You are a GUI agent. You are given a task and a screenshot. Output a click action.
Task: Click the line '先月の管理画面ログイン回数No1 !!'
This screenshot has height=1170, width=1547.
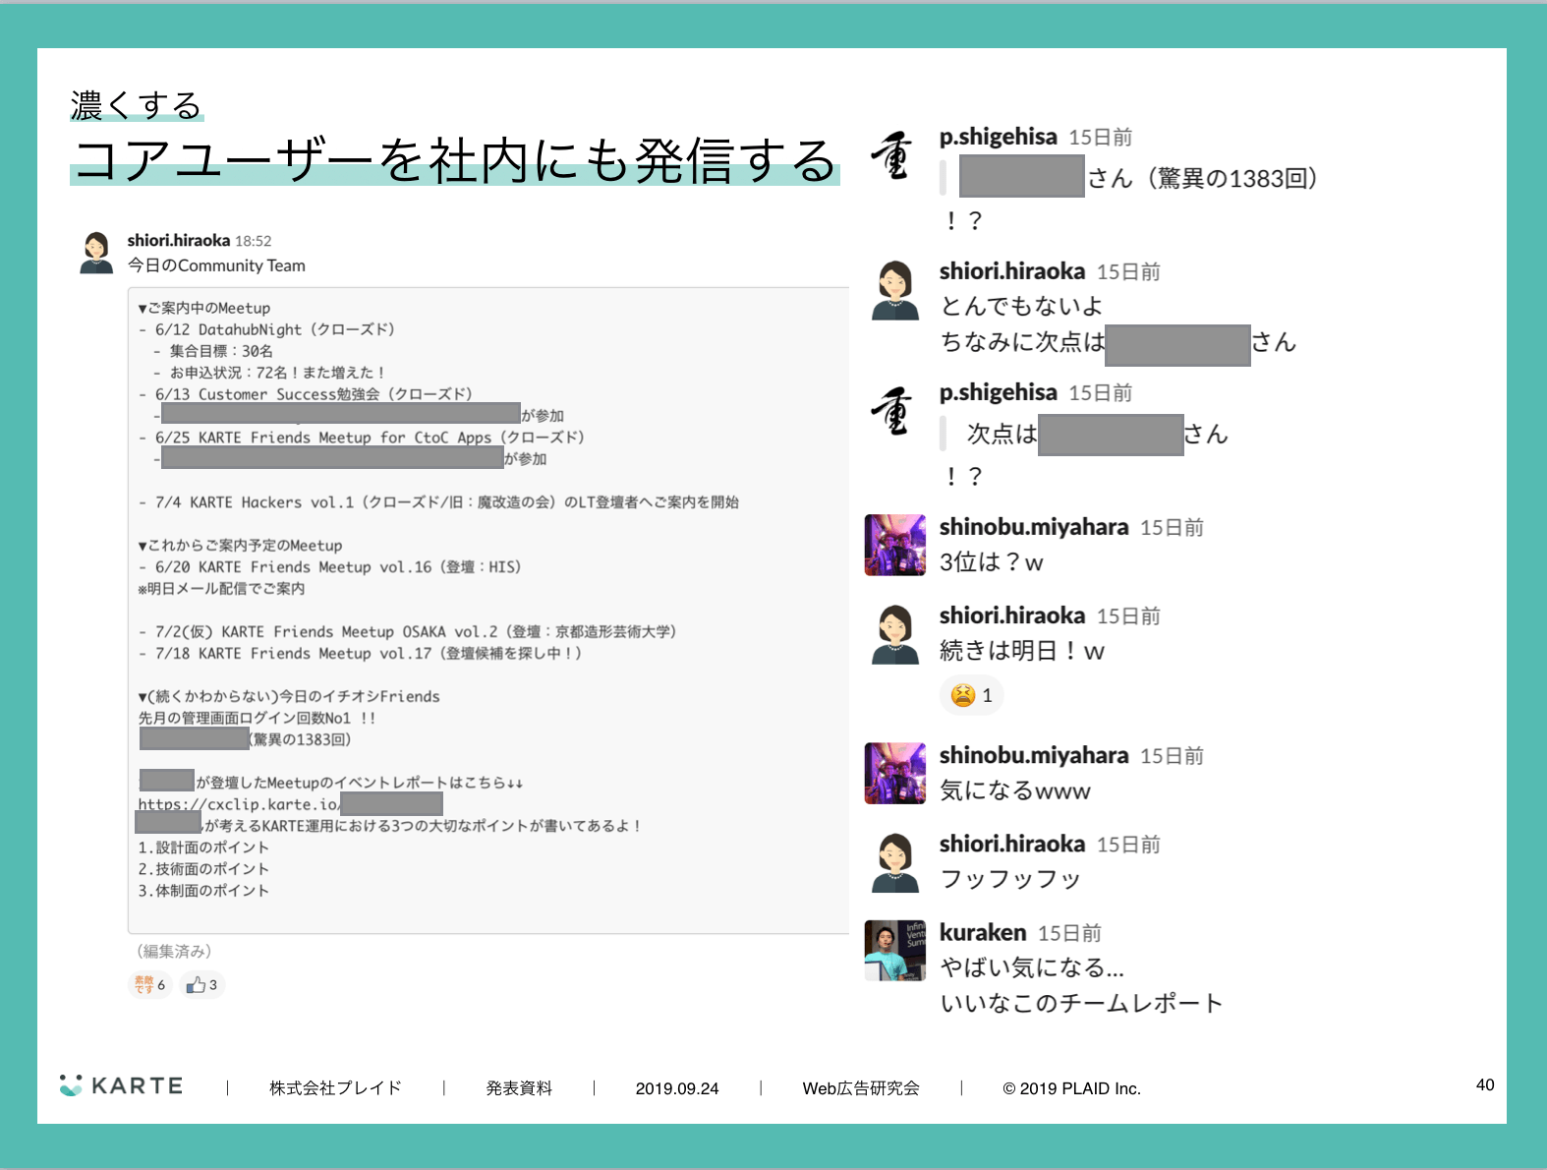point(257,719)
